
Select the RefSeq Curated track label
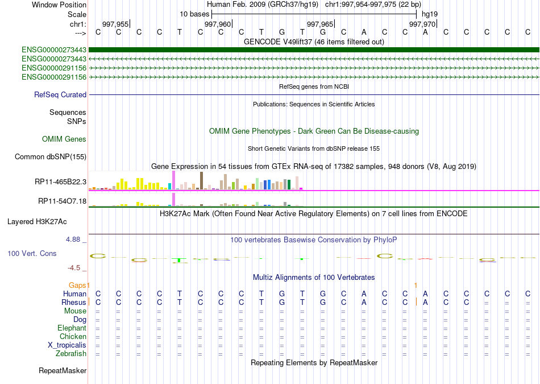pos(60,95)
